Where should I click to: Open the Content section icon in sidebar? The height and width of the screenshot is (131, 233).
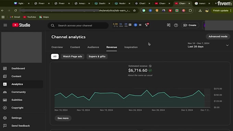pos(5,76)
